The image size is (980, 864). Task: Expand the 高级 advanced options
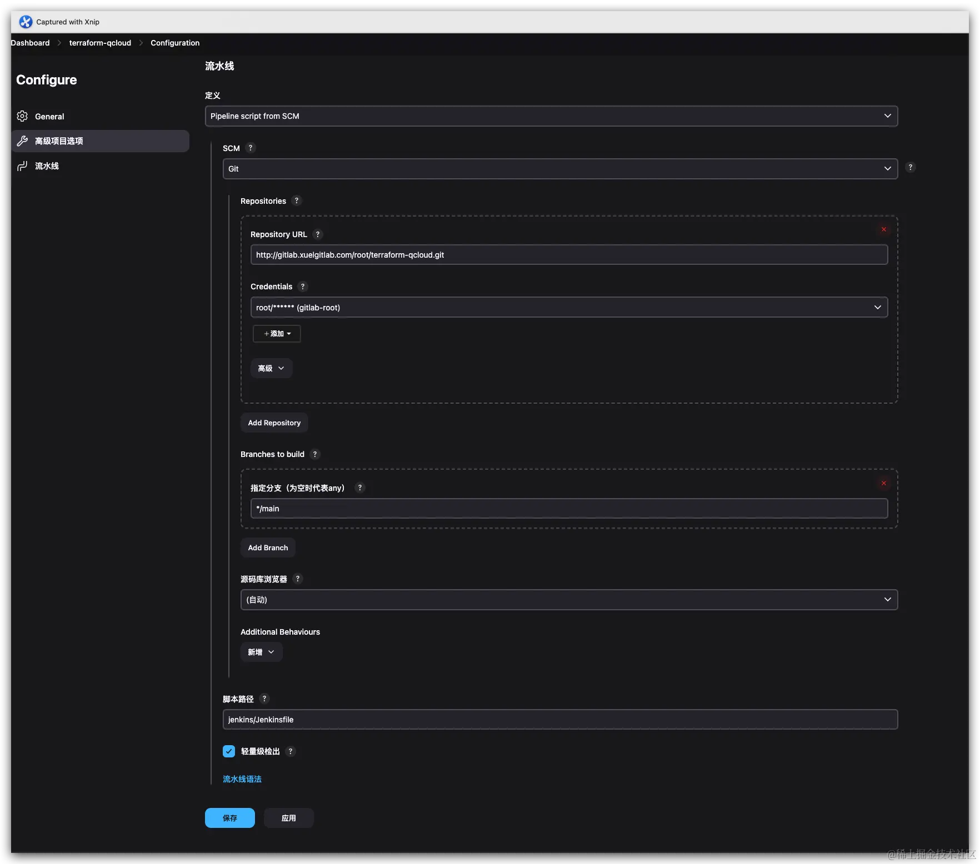coord(271,368)
